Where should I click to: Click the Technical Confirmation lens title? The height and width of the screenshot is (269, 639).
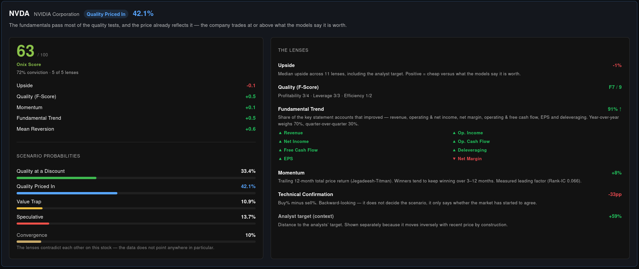306,194
